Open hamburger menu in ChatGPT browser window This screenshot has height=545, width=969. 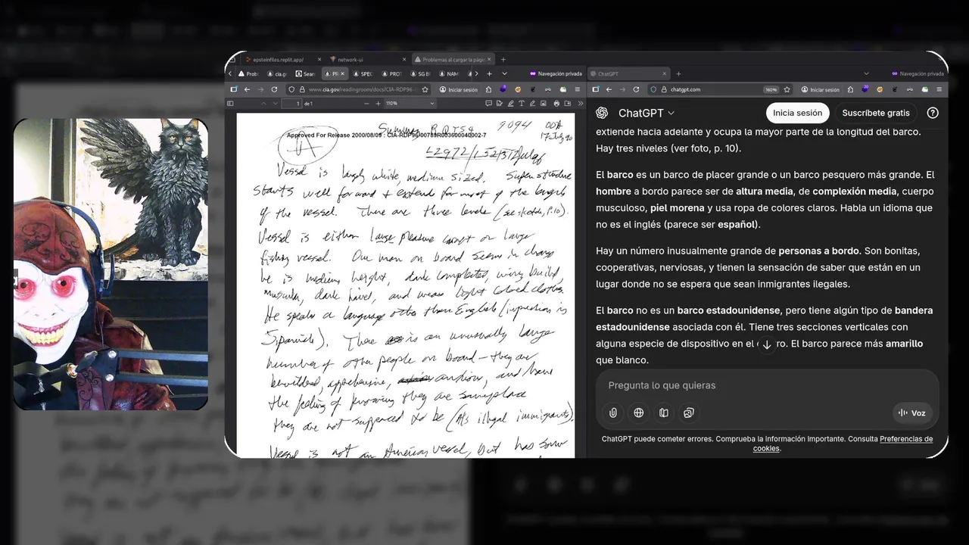tap(939, 89)
